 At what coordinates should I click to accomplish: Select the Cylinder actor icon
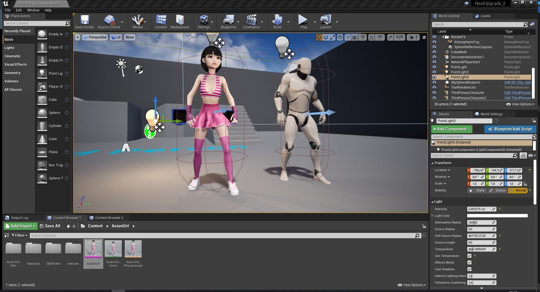tap(42, 126)
